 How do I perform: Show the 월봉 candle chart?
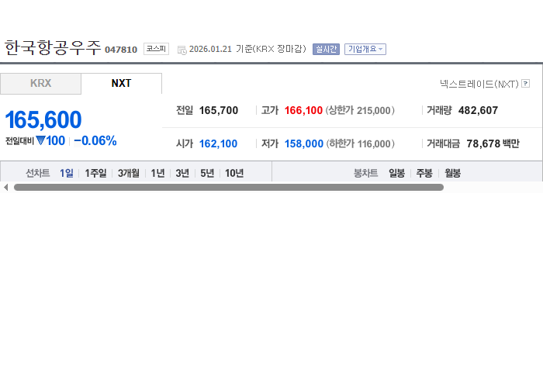click(x=452, y=173)
